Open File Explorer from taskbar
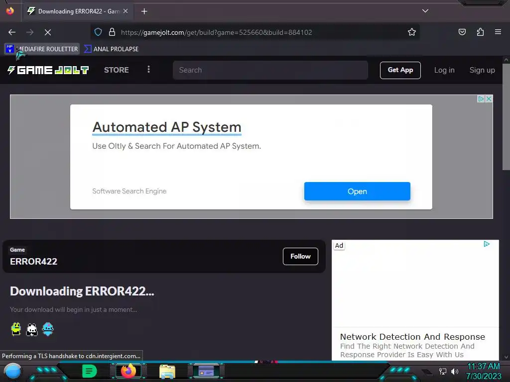This screenshot has height=382, width=510. (x=167, y=371)
